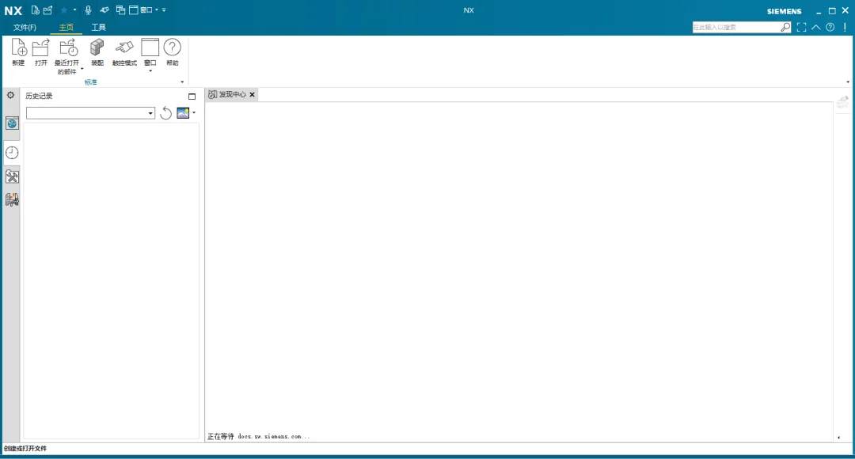Click the history picture view icon
This screenshot has width=855, height=459.
tap(183, 113)
